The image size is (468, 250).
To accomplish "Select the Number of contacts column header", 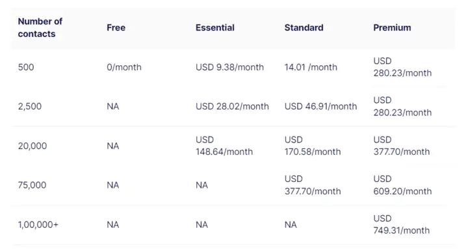I will [x=40, y=28].
